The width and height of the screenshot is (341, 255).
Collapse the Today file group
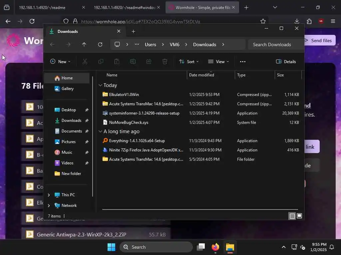click(100, 85)
